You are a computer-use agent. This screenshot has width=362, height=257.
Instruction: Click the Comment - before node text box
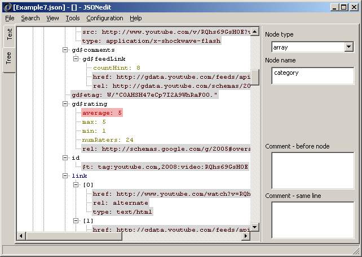tap(312, 170)
